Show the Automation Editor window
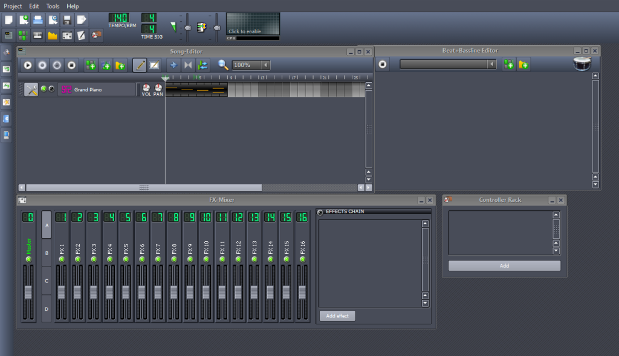The height and width of the screenshot is (356, 619). pos(52,35)
